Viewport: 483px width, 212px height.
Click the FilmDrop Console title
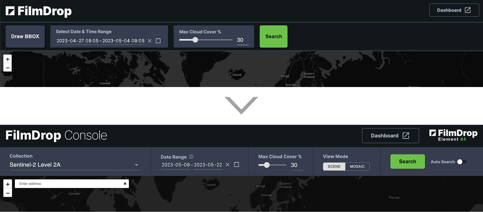click(x=56, y=135)
